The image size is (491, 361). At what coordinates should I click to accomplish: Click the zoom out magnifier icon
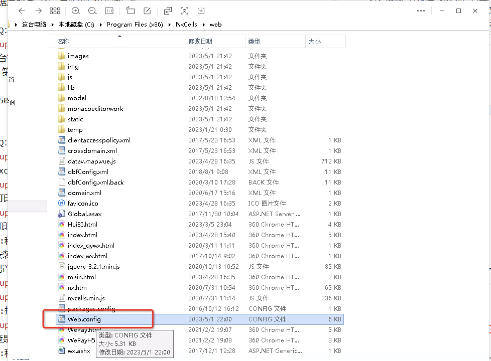pyautogui.click(x=92, y=11)
